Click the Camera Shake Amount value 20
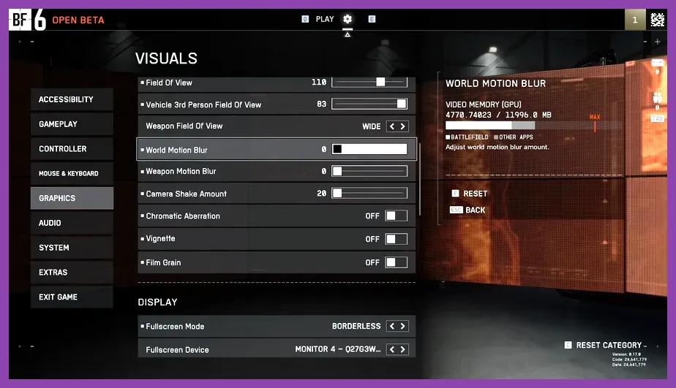Image resolution: width=676 pixels, height=388 pixels. 322,194
